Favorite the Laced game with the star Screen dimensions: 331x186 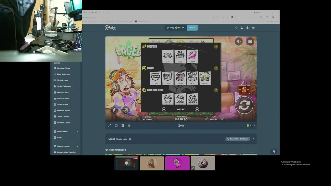click(130, 139)
